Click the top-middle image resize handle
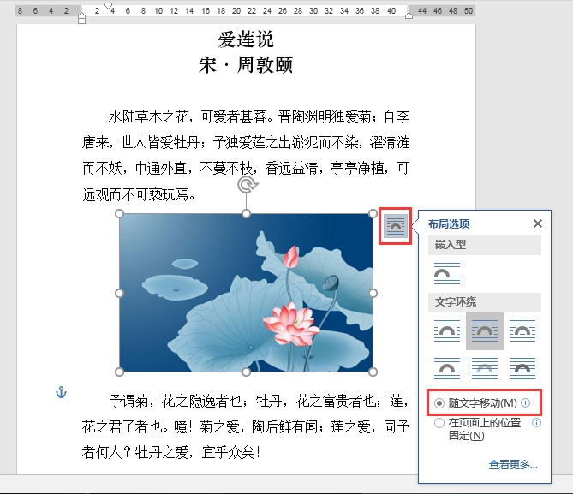Image resolution: width=573 pixels, height=494 pixels. click(x=247, y=213)
